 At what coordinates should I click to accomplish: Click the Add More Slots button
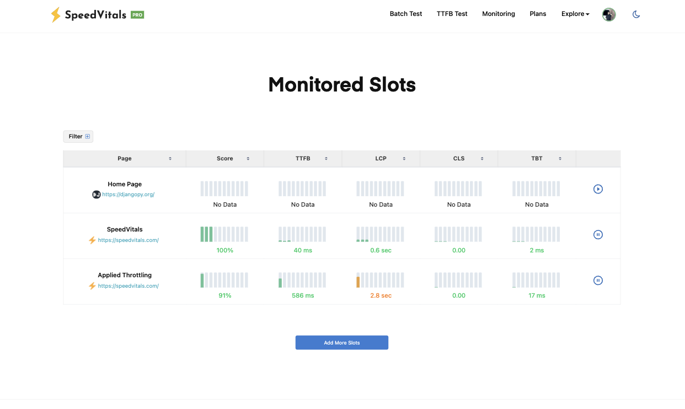(x=342, y=342)
